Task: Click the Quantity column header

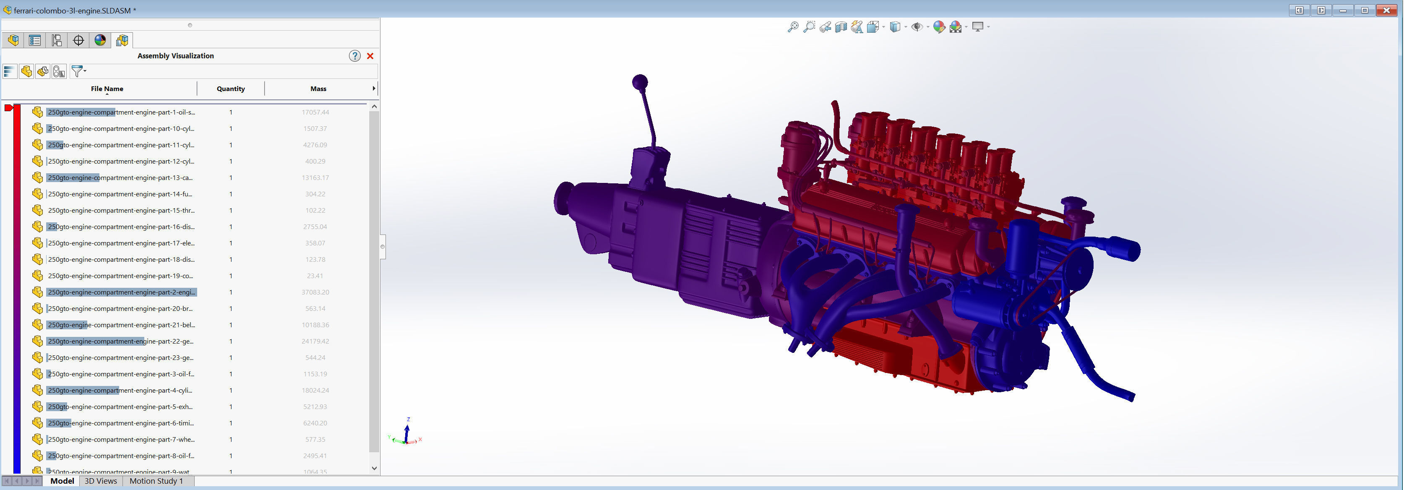Action: pos(231,89)
